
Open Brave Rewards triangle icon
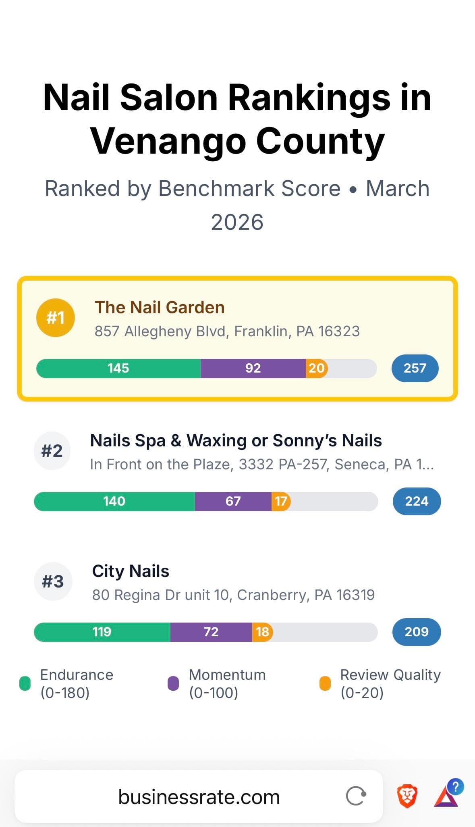point(446,797)
